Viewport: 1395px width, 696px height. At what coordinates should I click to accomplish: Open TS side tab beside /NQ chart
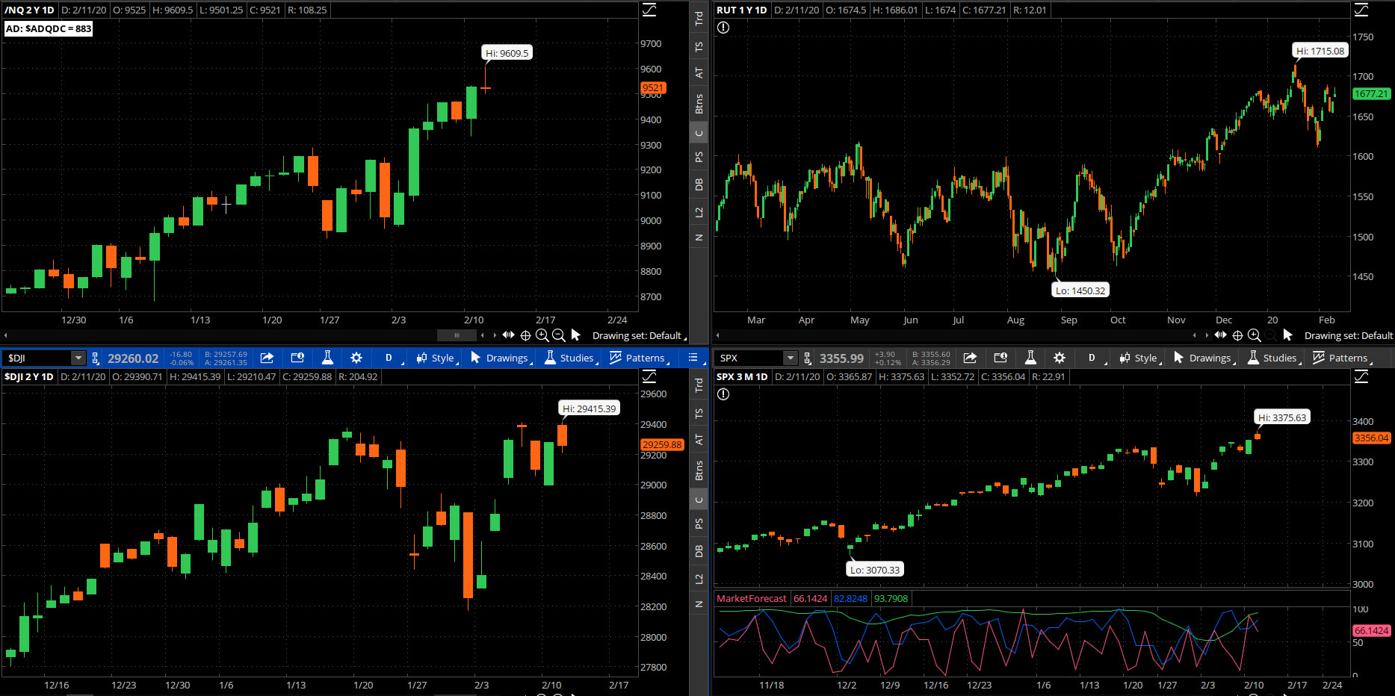pyautogui.click(x=699, y=46)
